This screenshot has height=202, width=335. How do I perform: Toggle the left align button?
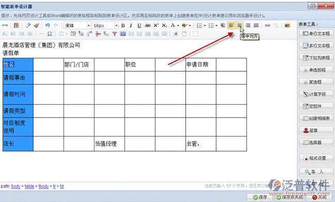(231, 25)
